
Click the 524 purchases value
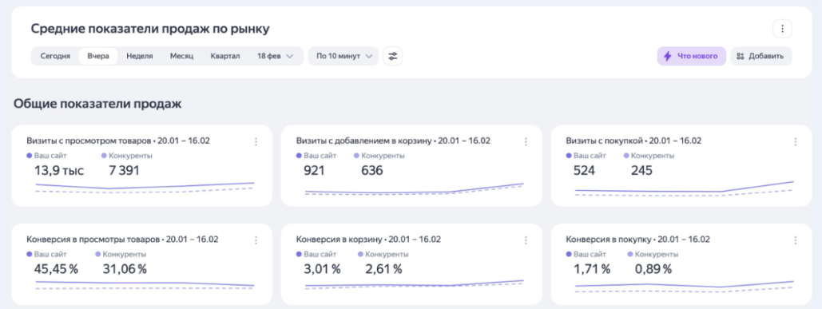click(585, 170)
